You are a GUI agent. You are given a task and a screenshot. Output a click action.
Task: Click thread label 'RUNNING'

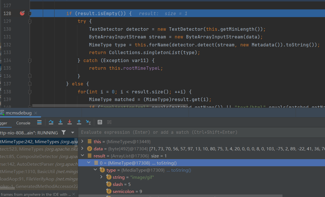48,133
